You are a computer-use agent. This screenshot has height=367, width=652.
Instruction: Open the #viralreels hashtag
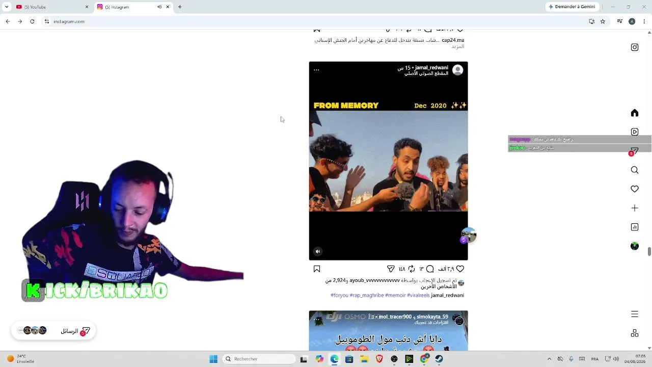tap(418, 295)
